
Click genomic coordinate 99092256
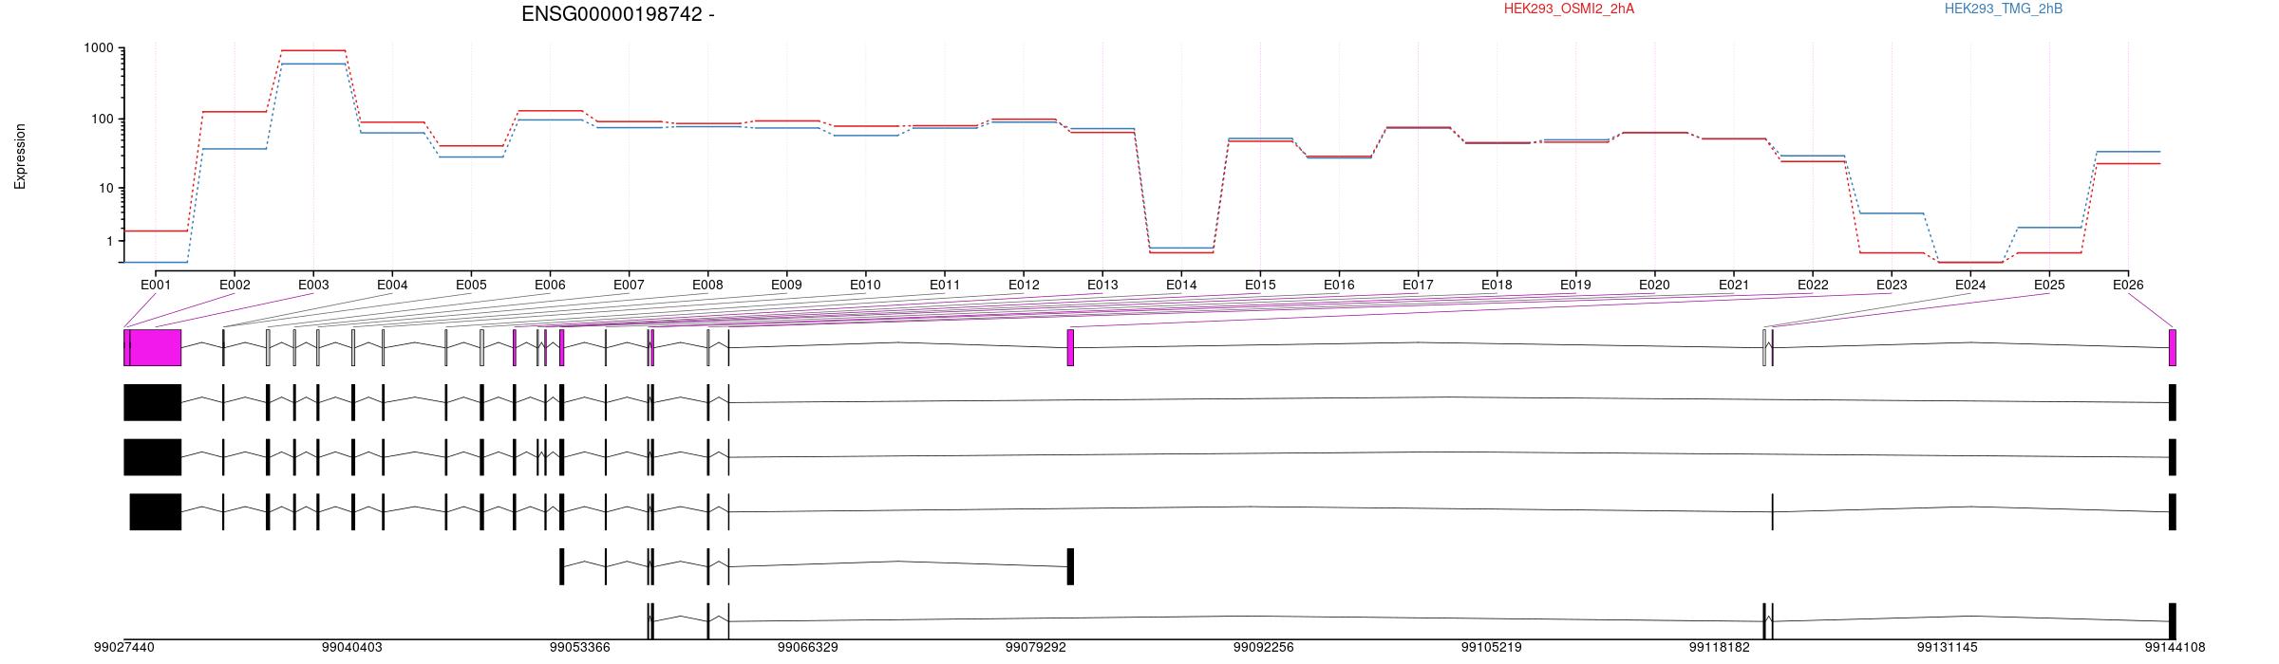[1264, 648]
